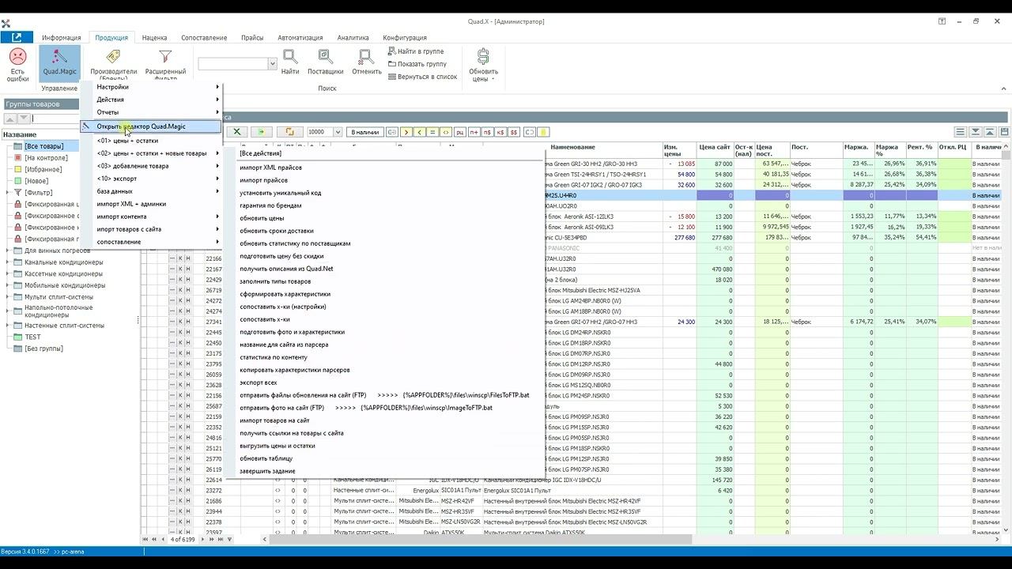Click the link icon right of '$$' filter
This screenshot has height=569, width=1012.
click(530, 132)
